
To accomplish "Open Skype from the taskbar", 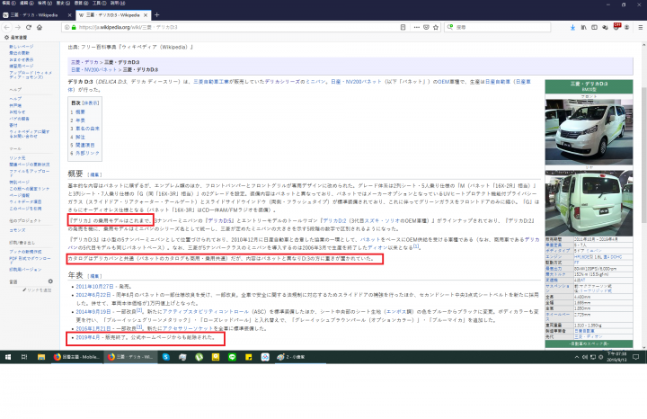I will pyautogui.click(x=166, y=357).
